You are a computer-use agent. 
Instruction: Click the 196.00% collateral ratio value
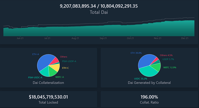tap(149, 97)
